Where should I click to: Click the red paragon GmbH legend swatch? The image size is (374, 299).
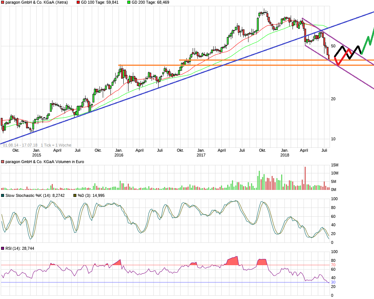tap(3, 2)
